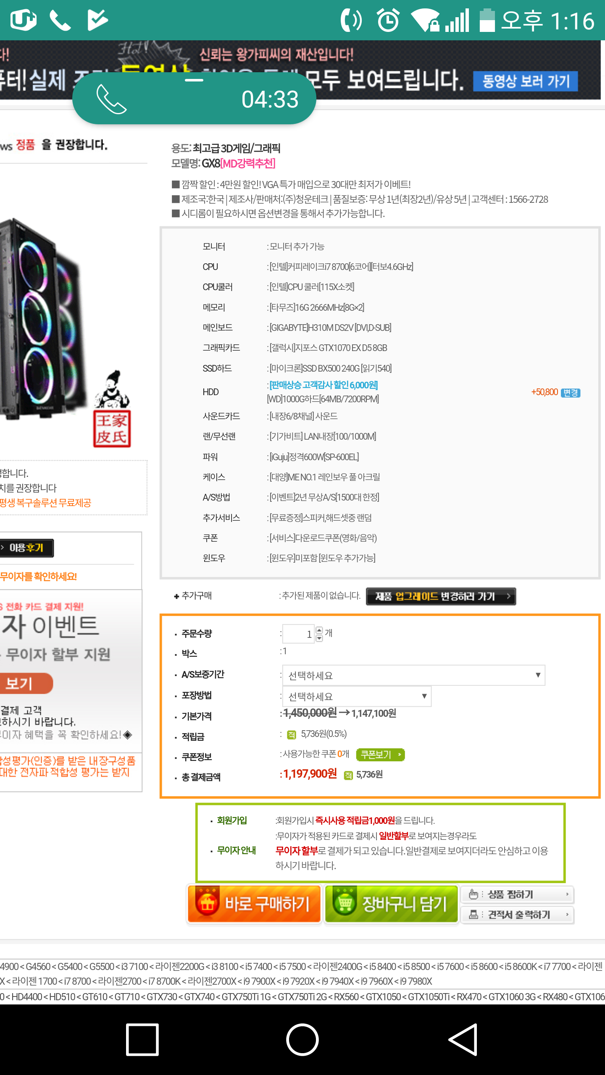Viewport: 605px width, 1075px height.
Task: Click the order quantity input field
Action: tap(298, 634)
